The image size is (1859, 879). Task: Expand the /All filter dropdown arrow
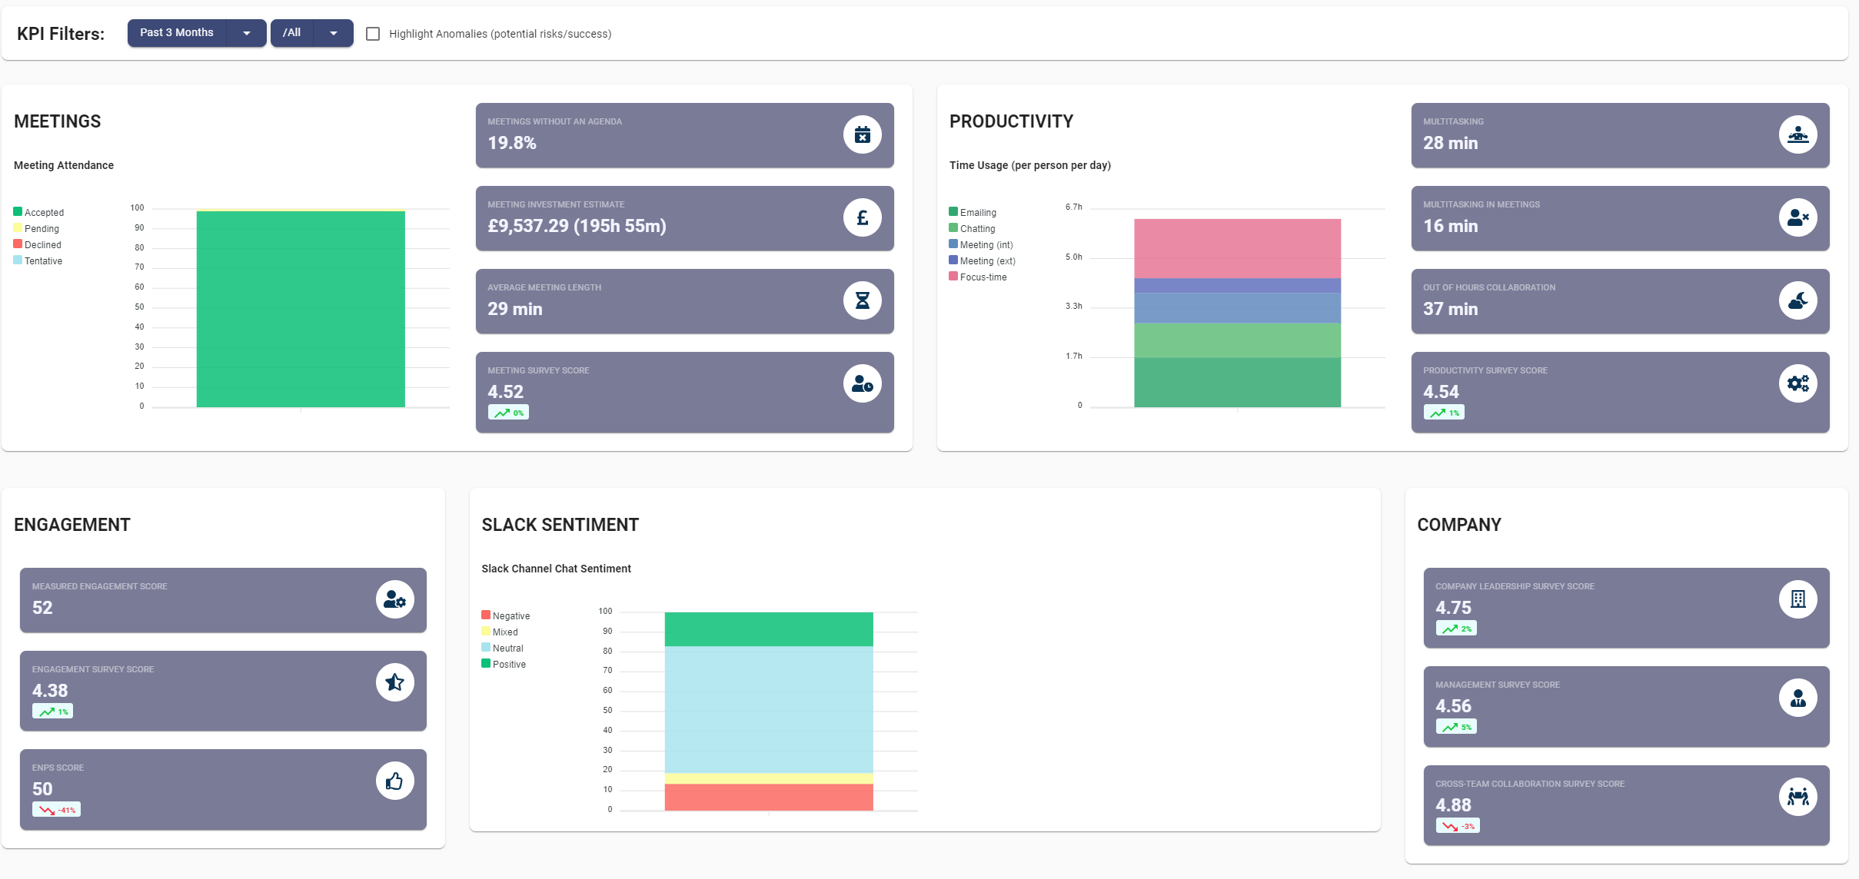click(x=334, y=33)
